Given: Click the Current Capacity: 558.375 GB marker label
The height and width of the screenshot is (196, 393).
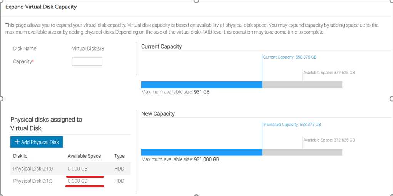Looking at the screenshot, I should (x=290, y=57).
